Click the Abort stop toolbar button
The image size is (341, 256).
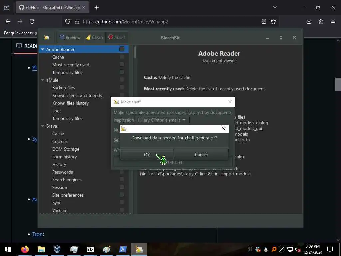coord(117,37)
